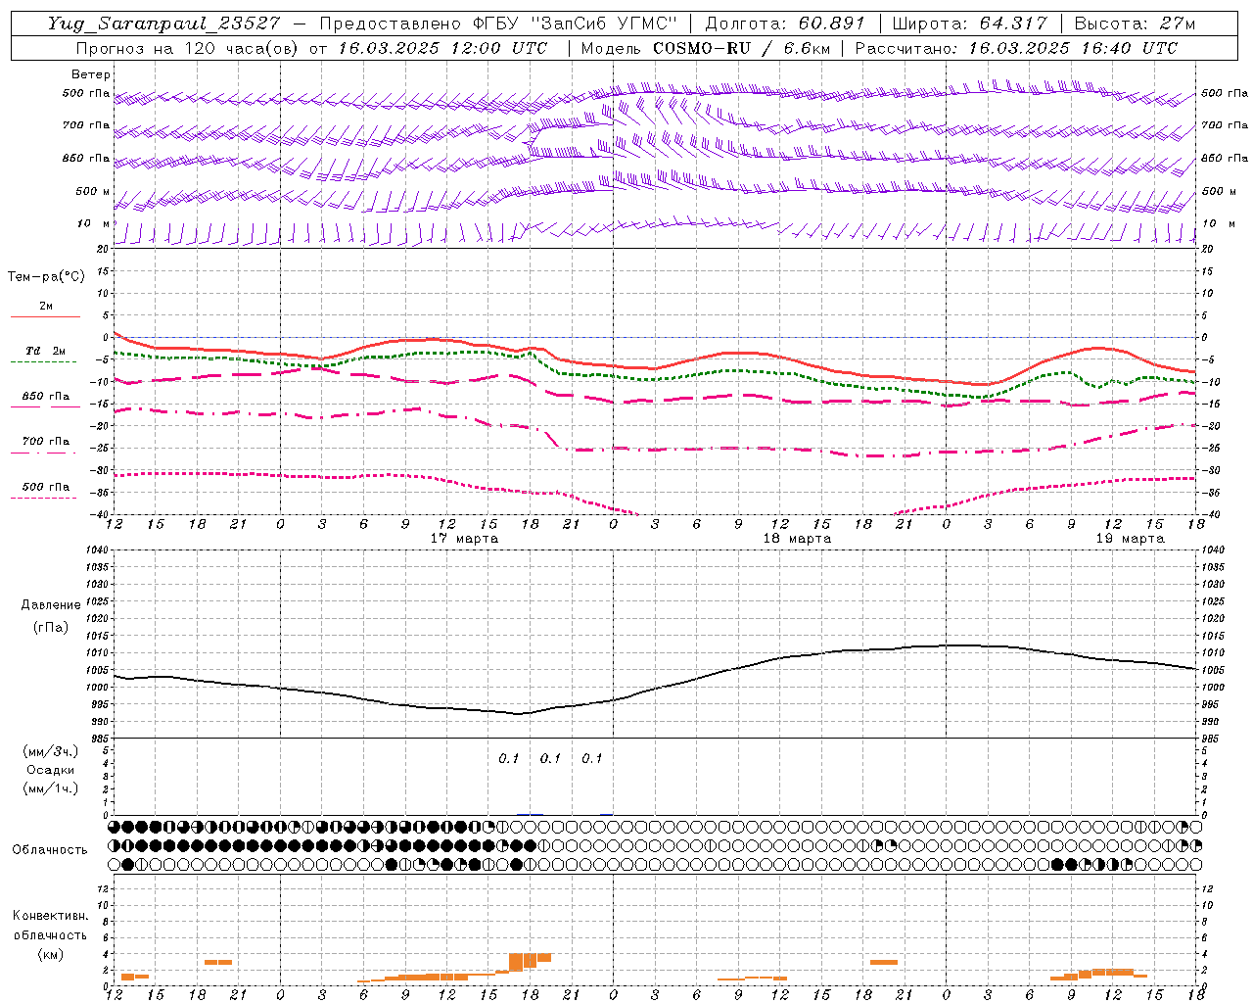Click the Ветер wind panel label
Image resolution: width=1253 pixels, height=1003 pixels.
(91, 74)
